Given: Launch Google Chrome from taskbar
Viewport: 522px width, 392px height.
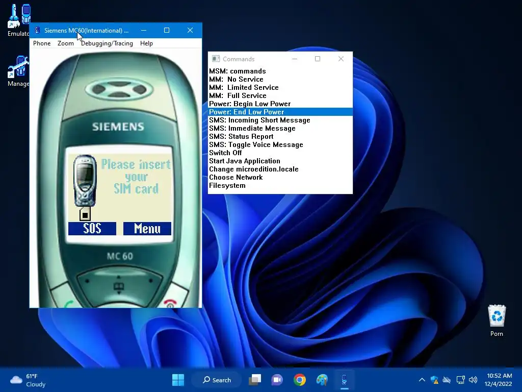Looking at the screenshot, I should [x=300, y=380].
